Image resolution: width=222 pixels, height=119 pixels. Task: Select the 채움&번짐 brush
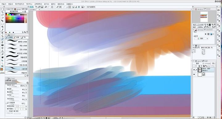coord(17,57)
